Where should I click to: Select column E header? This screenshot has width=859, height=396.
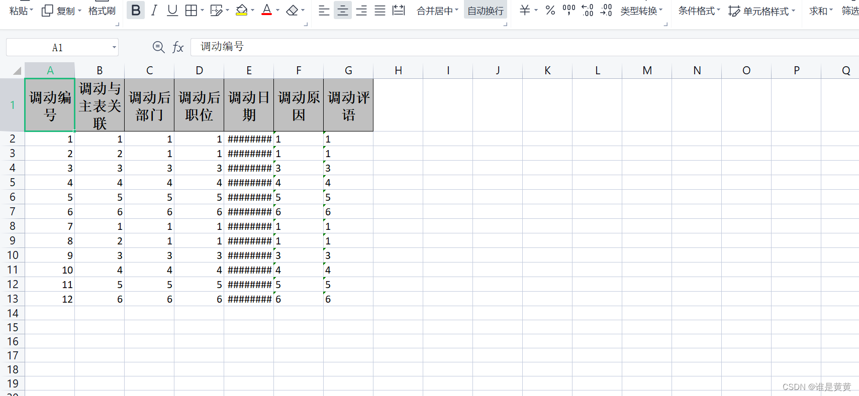click(x=249, y=70)
